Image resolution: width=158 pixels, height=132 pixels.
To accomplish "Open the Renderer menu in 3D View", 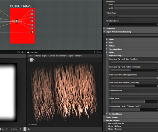I will pyautogui.click(x=78, y=56).
